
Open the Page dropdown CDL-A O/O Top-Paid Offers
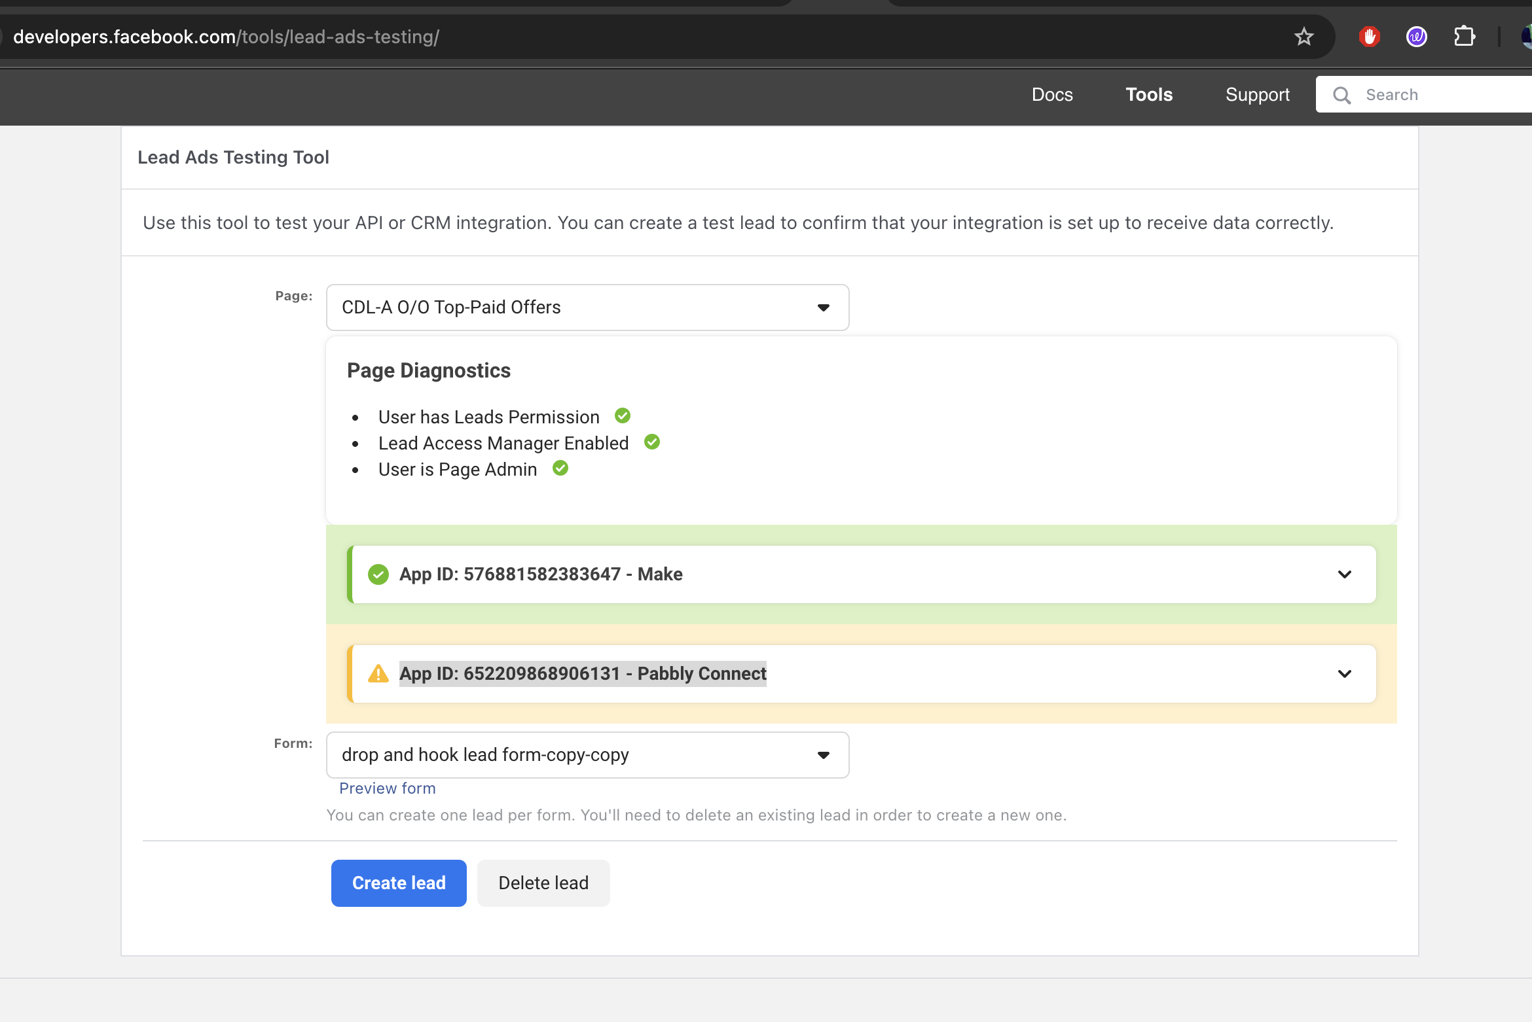tap(587, 308)
